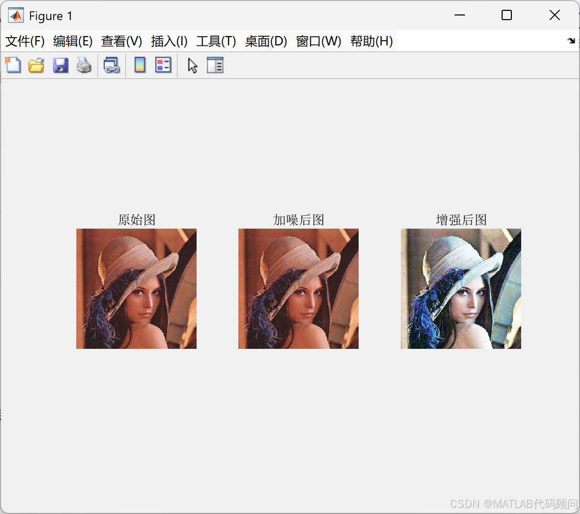Open the 帮助(H) menu

[x=372, y=41]
